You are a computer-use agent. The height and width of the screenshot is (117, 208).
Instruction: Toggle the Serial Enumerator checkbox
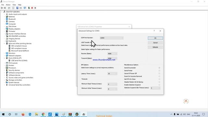pos(159,68)
